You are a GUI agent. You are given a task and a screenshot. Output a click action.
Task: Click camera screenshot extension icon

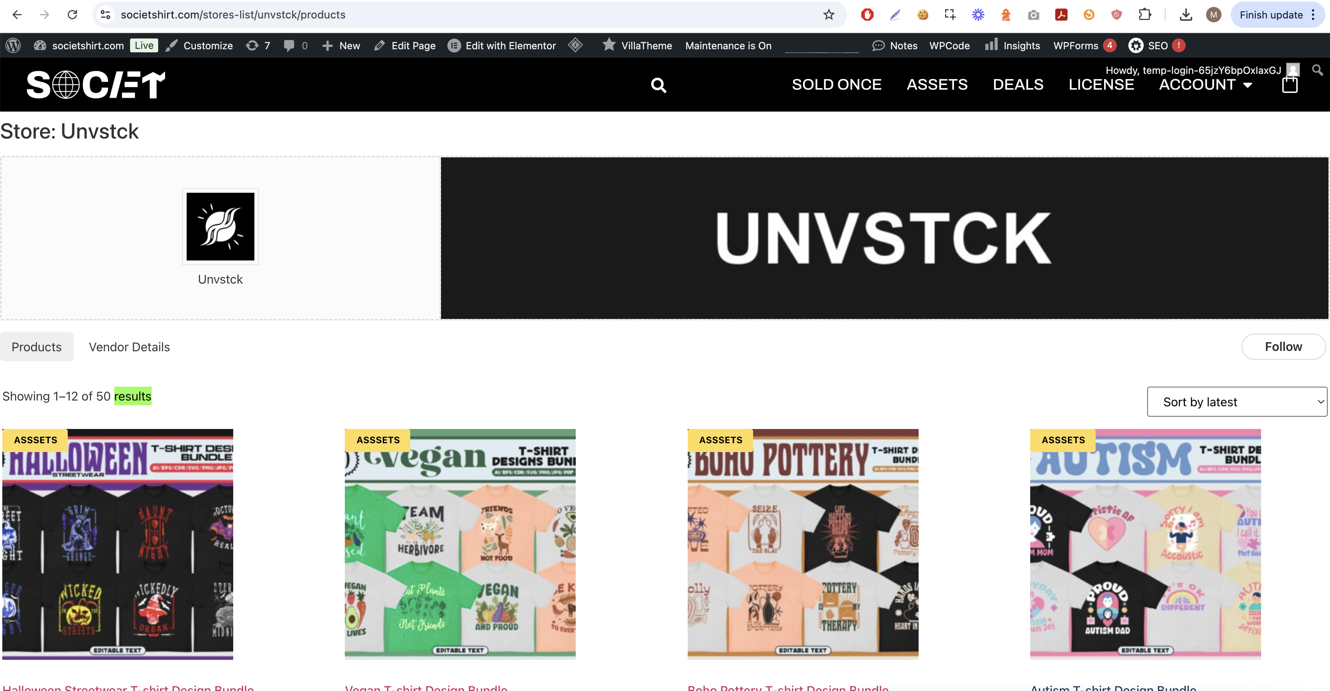pos(1033,15)
